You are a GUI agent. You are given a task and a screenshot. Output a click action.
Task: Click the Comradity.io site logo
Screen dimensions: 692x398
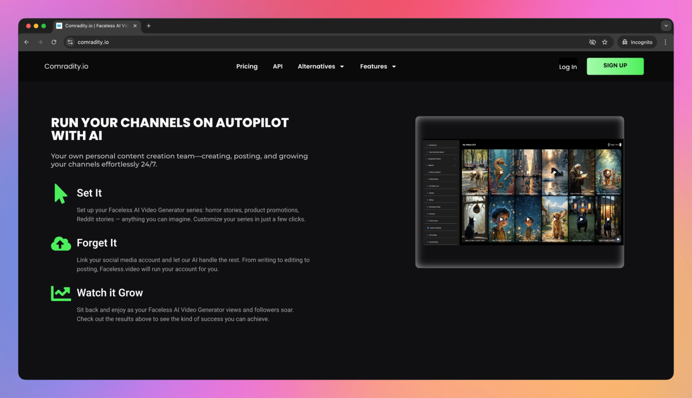coord(66,66)
